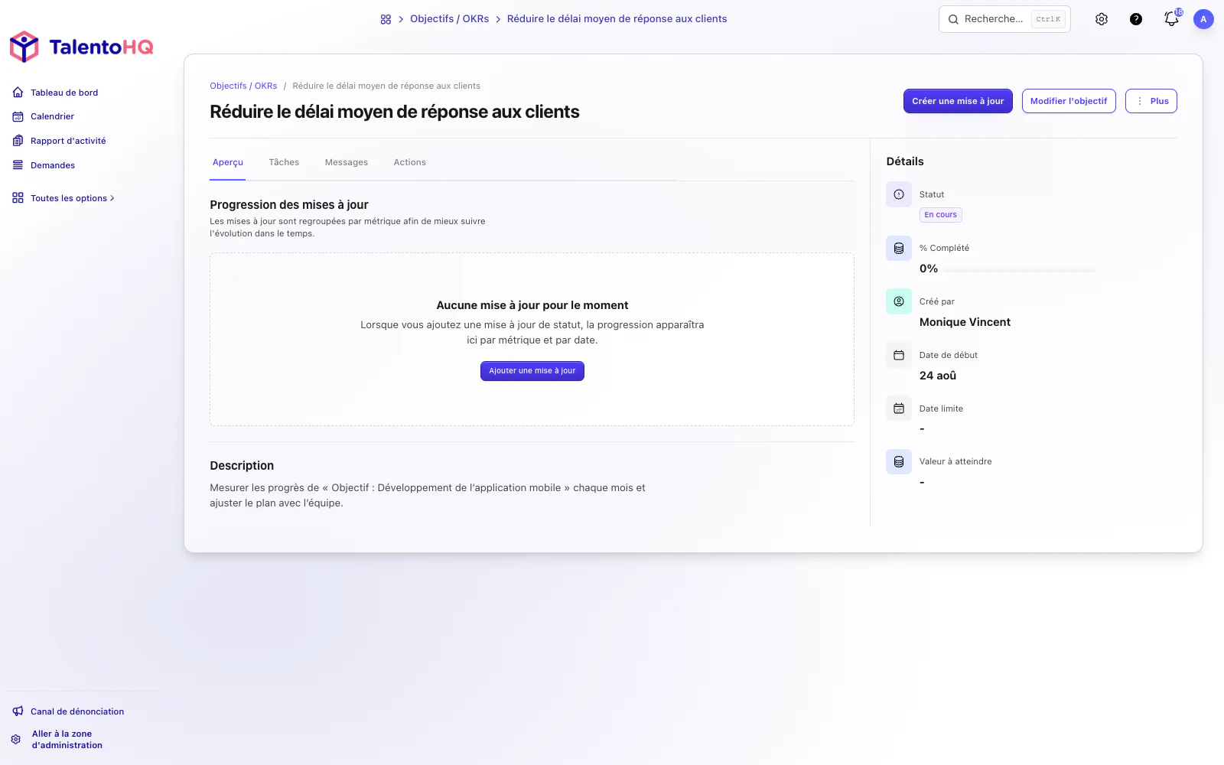Screen dimensions: 1224x765
Task: Open the Actions tab
Action: pyautogui.click(x=410, y=162)
